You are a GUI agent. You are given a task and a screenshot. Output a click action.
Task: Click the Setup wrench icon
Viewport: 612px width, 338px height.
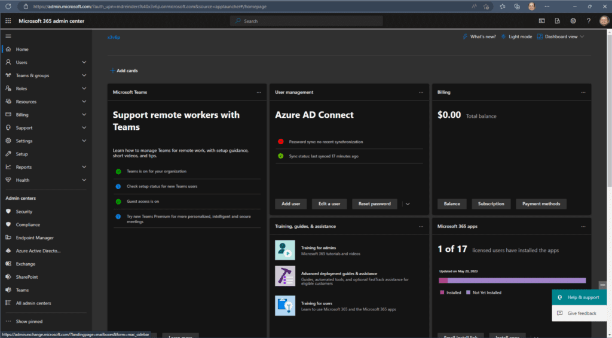(8, 154)
